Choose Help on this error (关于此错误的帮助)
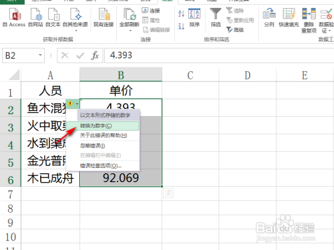Image resolution: width=334 pixels, height=250 pixels. click(x=103, y=135)
